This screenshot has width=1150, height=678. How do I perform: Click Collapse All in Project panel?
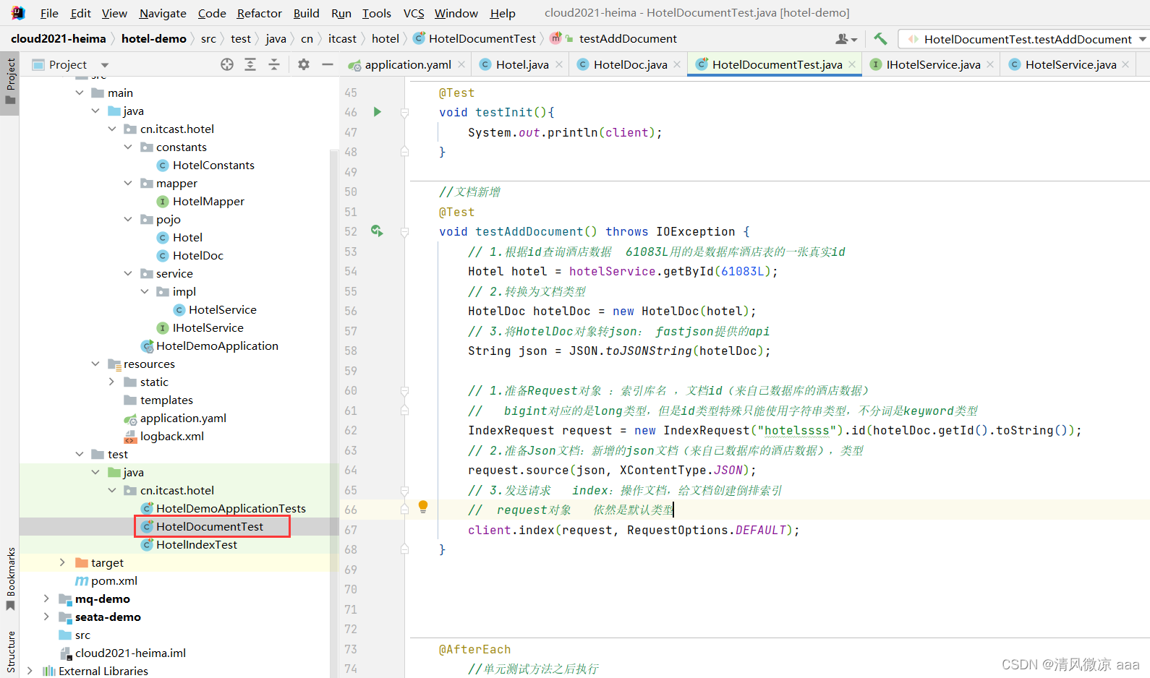(x=274, y=64)
